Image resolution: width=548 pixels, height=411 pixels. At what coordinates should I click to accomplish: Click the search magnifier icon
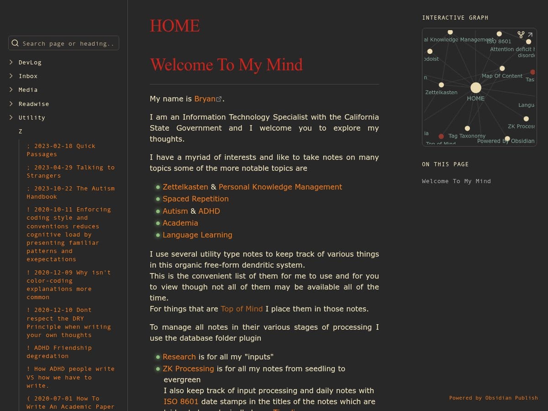tap(15, 43)
